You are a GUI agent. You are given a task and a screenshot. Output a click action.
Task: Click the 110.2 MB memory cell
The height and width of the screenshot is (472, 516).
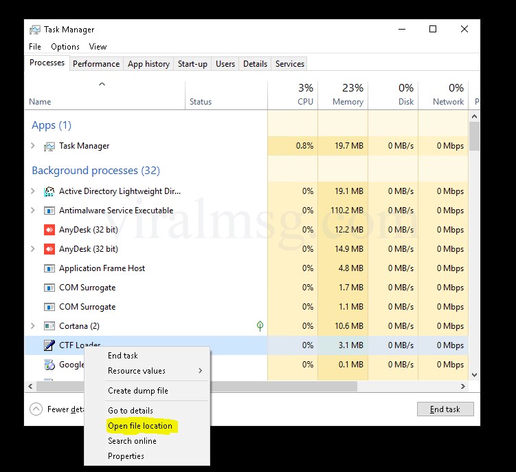[x=344, y=211]
